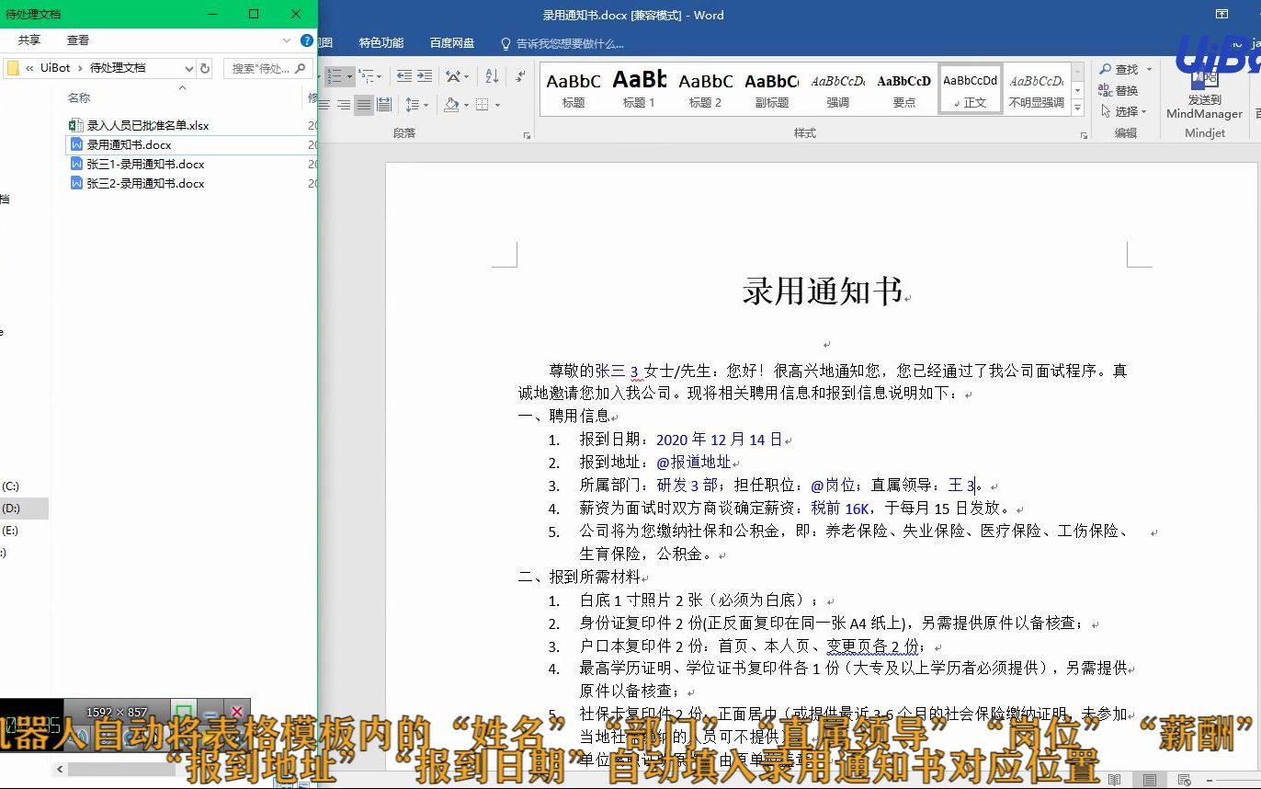Switch to the 查看 tab in File Explorer
This screenshot has width=1261, height=789.
click(80, 40)
